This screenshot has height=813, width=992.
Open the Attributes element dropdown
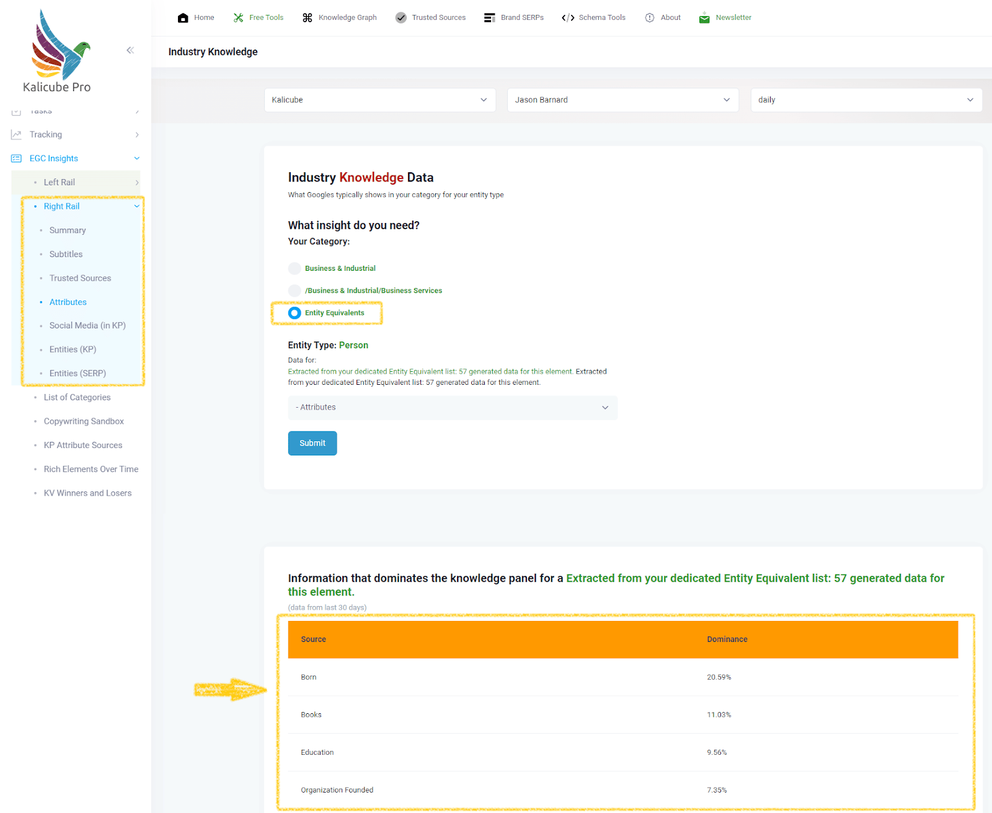point(453,408)
